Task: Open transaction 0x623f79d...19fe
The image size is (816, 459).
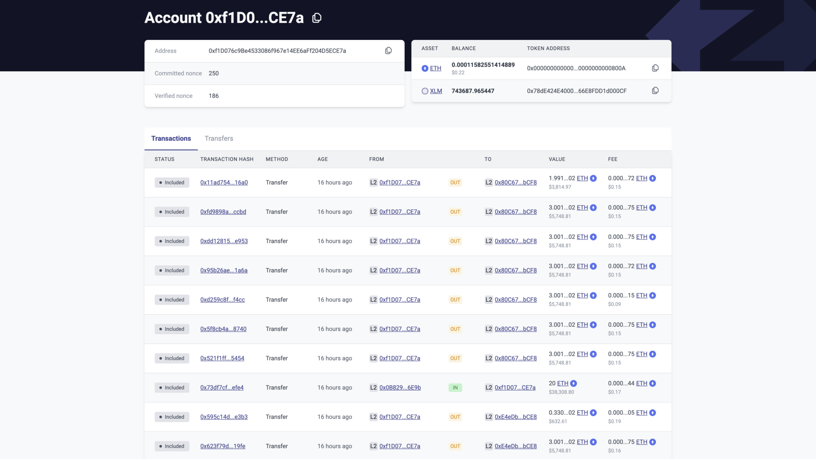Action: click(223, 446)
